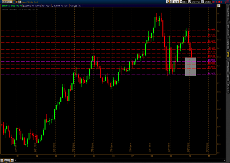The image size is (230, 163).
Task: Click the first chart tool icon left of Mo
Action: click(x=168, y=2)
